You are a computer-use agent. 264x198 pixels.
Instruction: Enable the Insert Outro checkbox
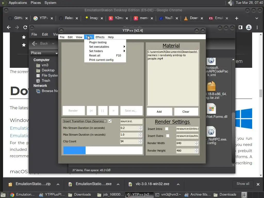[x=168, y=136]
